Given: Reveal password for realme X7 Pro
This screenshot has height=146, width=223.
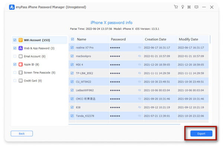Looking at the screenshot, I should click(x=139, y=48).
